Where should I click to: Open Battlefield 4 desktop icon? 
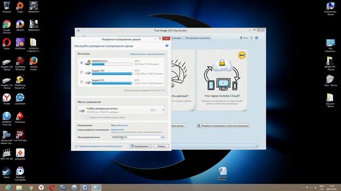click(x=34, y=25)
